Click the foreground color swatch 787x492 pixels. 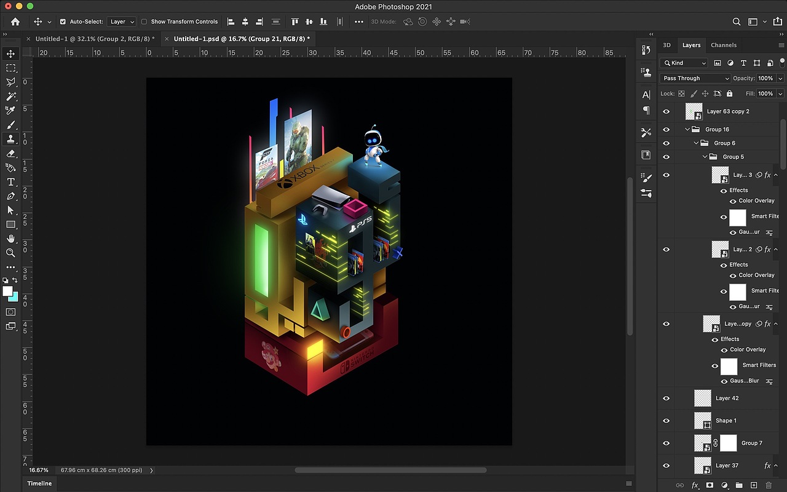click(7, 291)
